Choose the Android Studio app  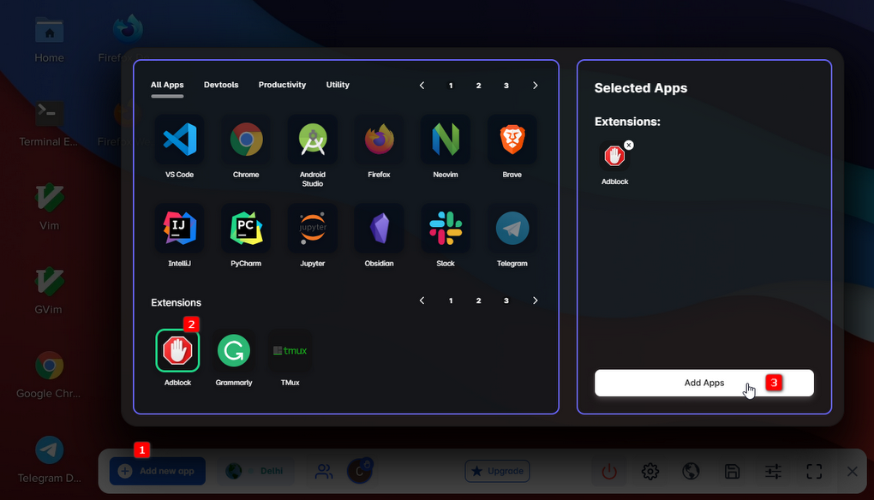(x=313, y=140)
